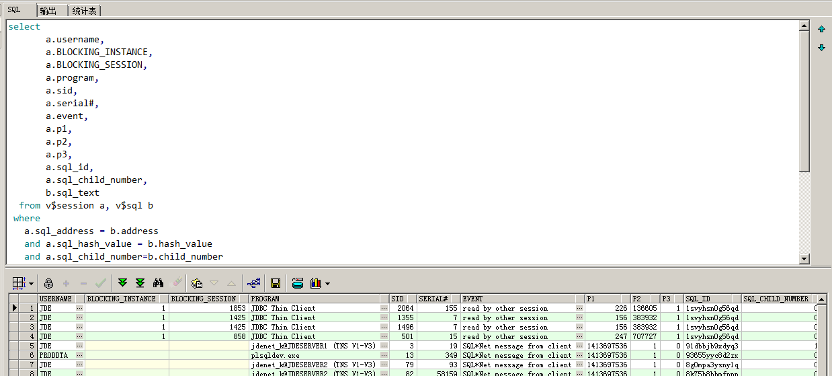832x376 pixels.
Task: Open ellipsis editor for row 1 PROGRAM
Action: (x=384, y=308)
